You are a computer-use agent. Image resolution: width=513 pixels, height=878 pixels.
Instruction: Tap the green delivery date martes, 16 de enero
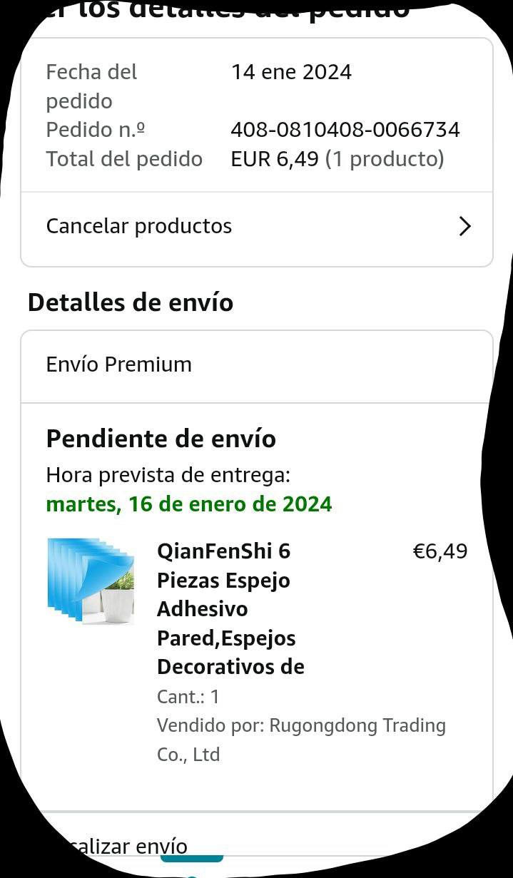pyautogui.click(x=189, y=504)
